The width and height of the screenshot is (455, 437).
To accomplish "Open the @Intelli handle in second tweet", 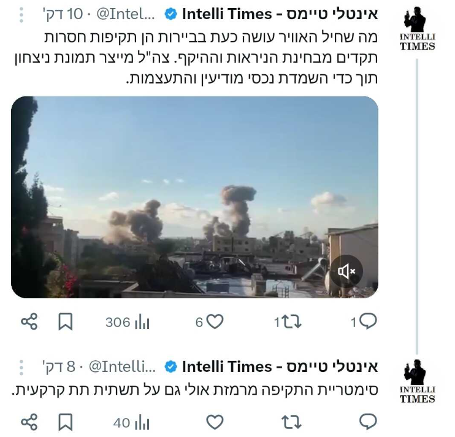I will [122, 366].
